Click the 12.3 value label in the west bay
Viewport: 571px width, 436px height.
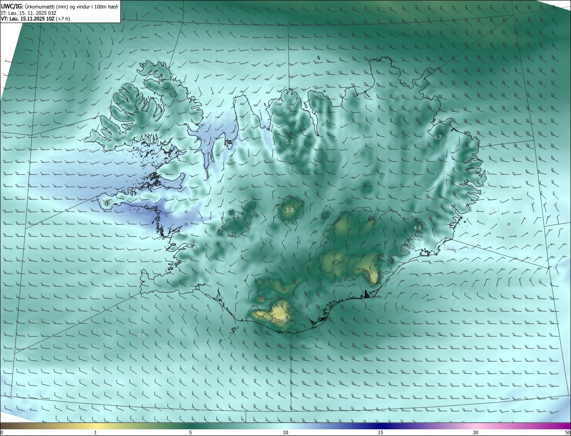coord(136,210)
